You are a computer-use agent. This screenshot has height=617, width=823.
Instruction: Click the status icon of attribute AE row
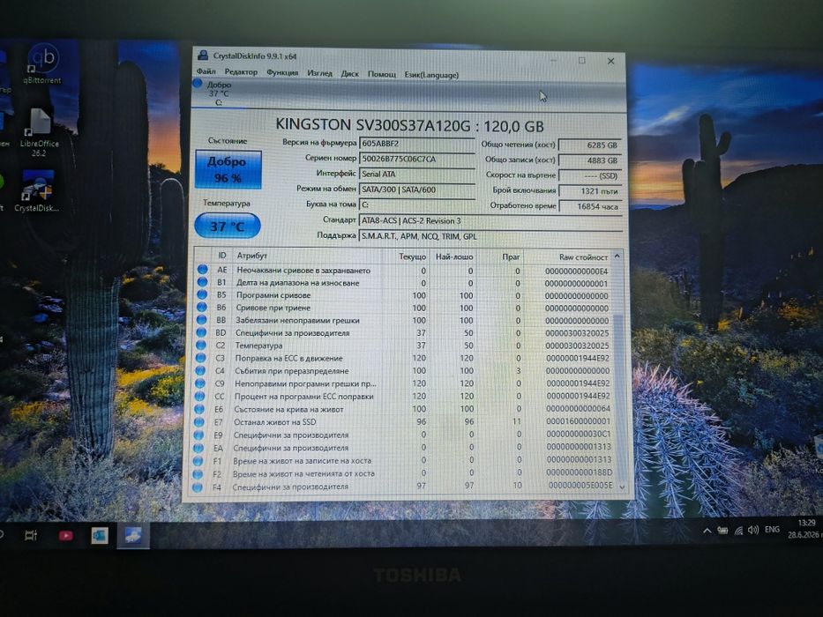pos(202,270)
